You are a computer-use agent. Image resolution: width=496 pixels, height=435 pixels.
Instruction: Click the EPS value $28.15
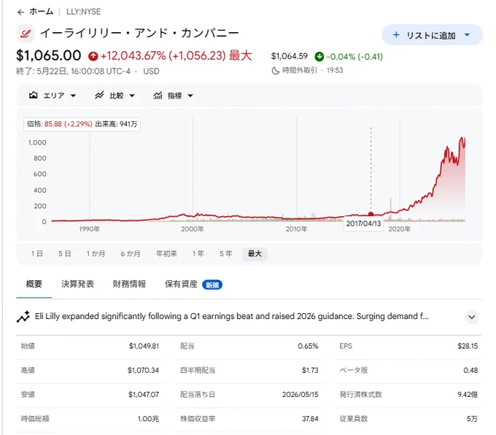[468, 346]
